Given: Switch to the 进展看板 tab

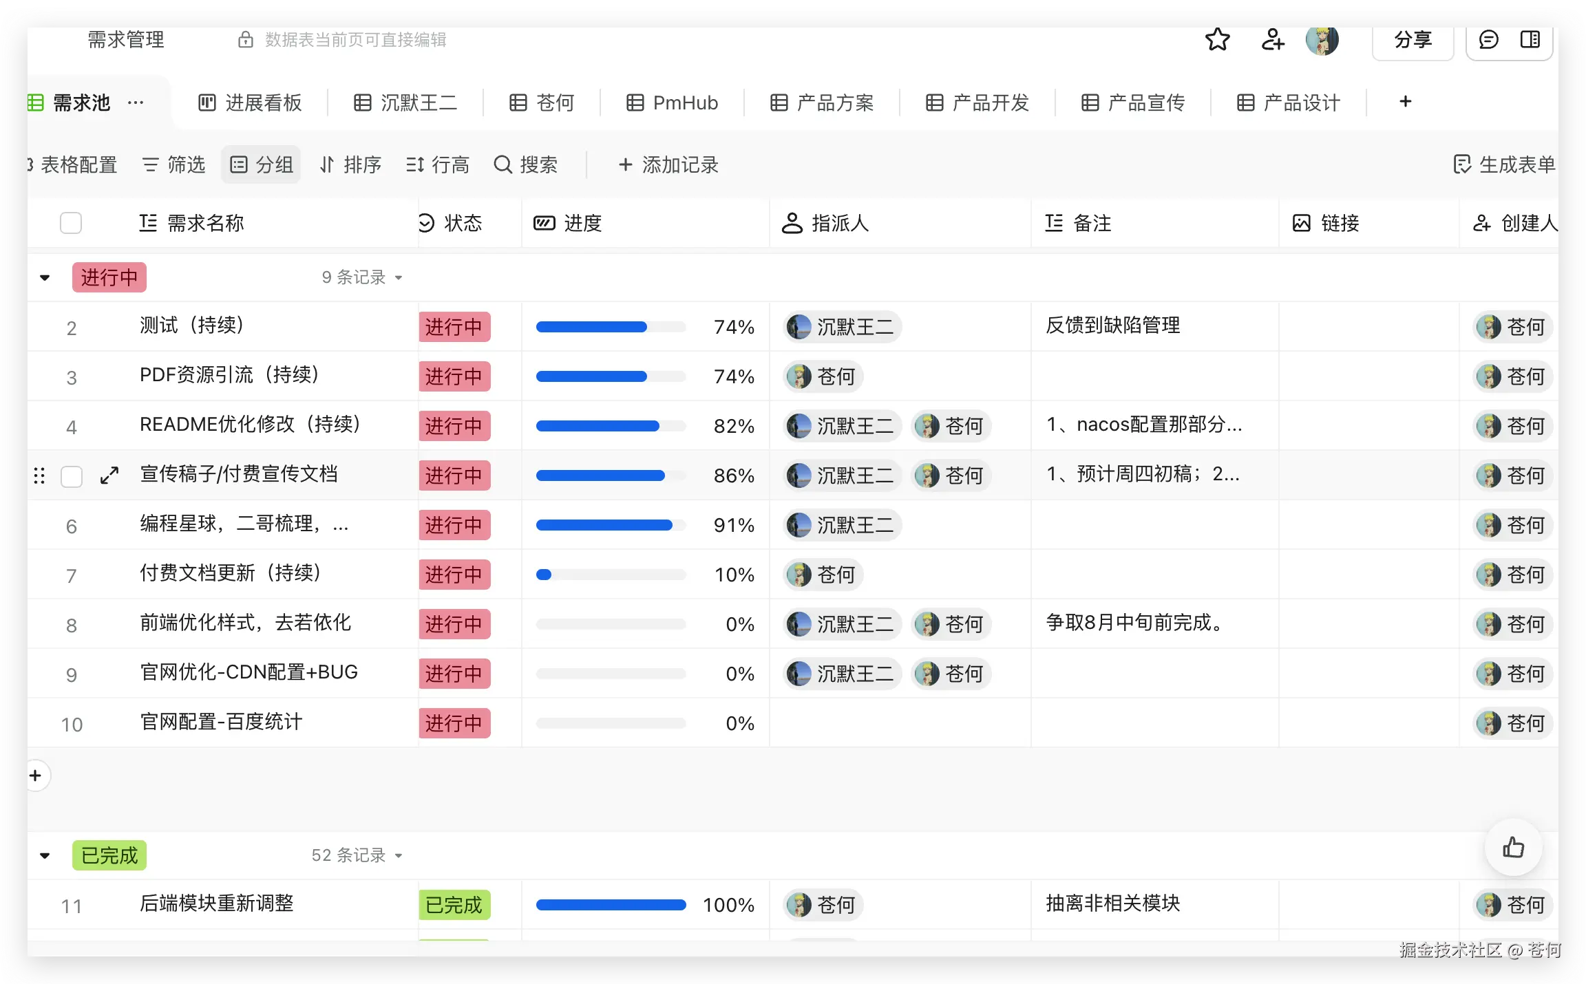Looking at the screenshot, I should pos(250,103).
